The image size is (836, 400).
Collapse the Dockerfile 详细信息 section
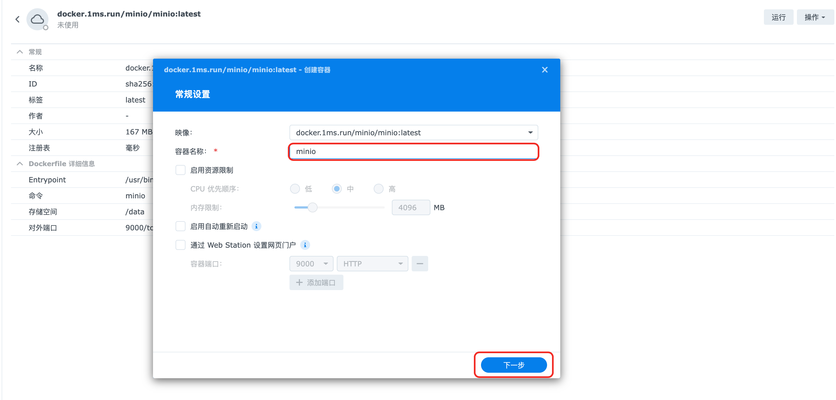pos(20,164)
